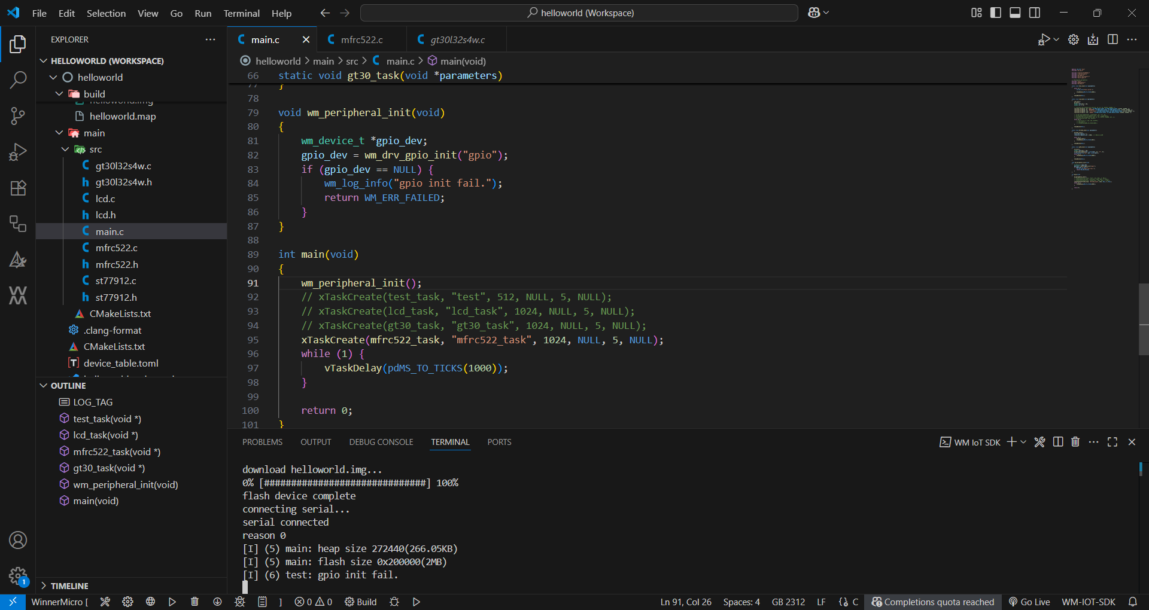Click the configure tools icon in the terminal toolbar
Image resolution: width=1149 pixels, height=610 pixels.
(x=1040, y=442)
